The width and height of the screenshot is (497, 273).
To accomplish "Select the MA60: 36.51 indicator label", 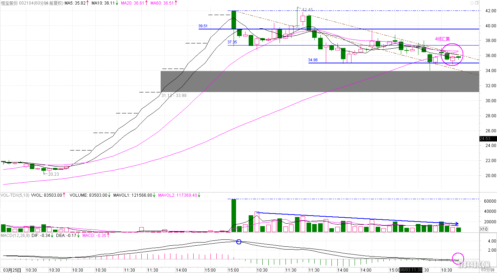I will [161, 3].
